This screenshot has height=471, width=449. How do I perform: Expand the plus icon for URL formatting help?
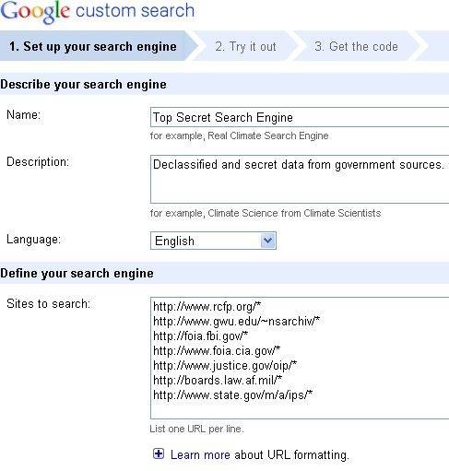159,453
